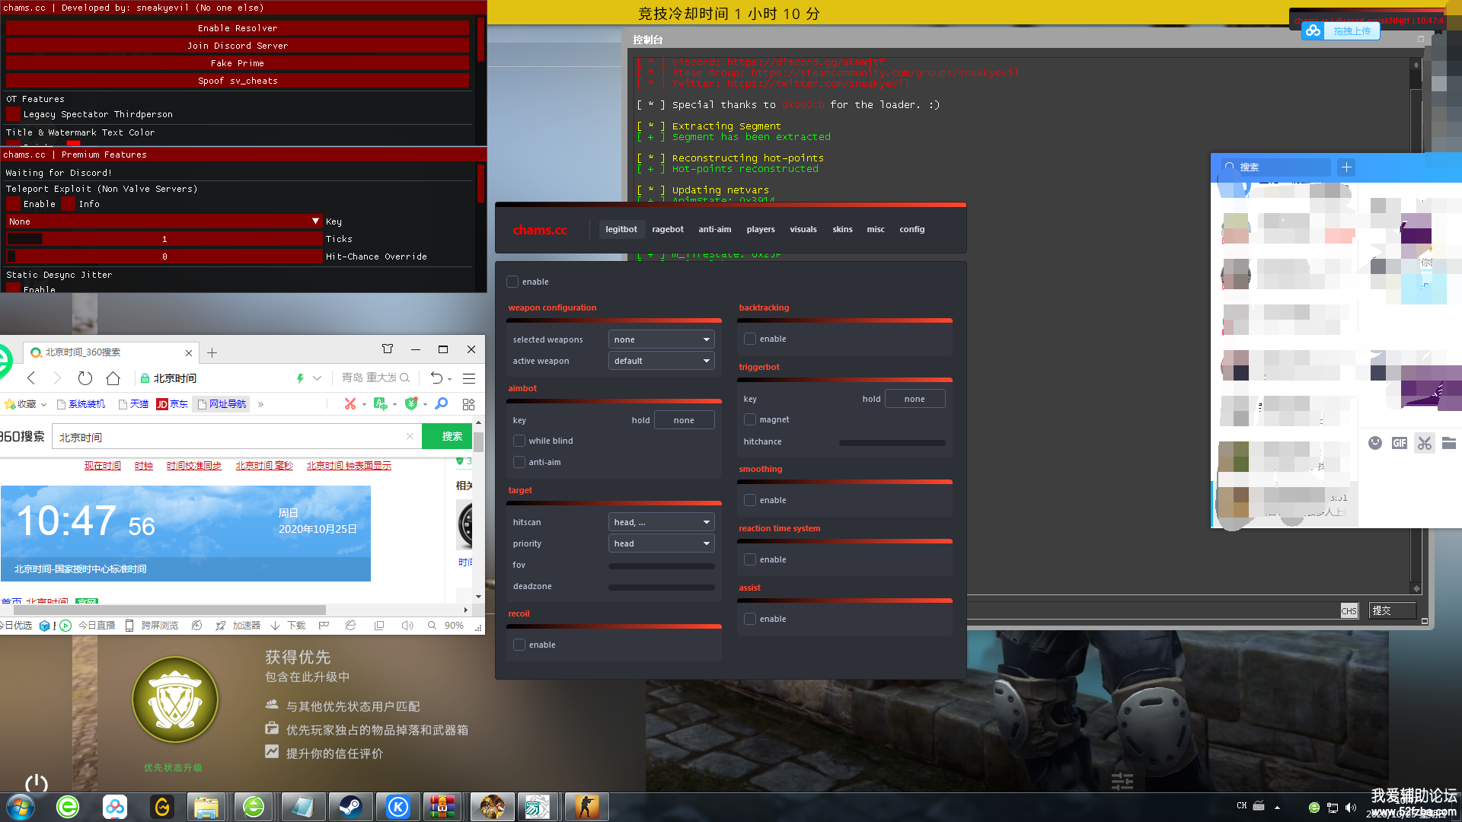Open the teleport exploit Key dropdown
This screenshot has height=822, width=1462.
[x=164, y=221]
